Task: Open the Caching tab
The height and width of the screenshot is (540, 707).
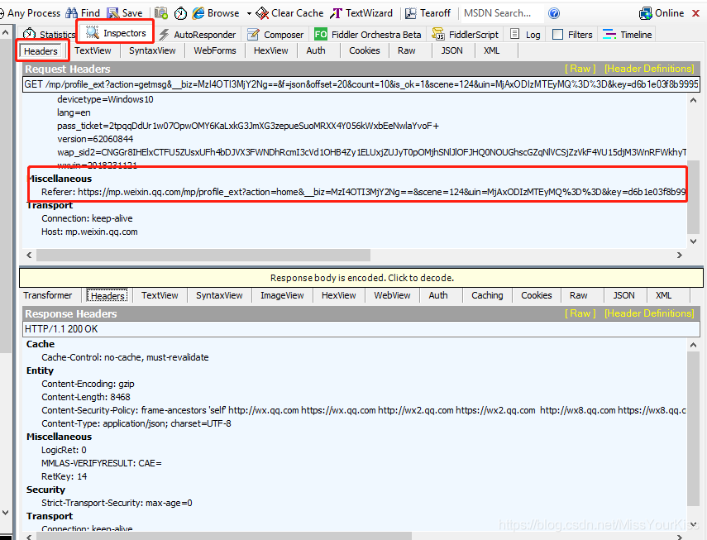Action: pyautogui.click(x=487, y=295)
